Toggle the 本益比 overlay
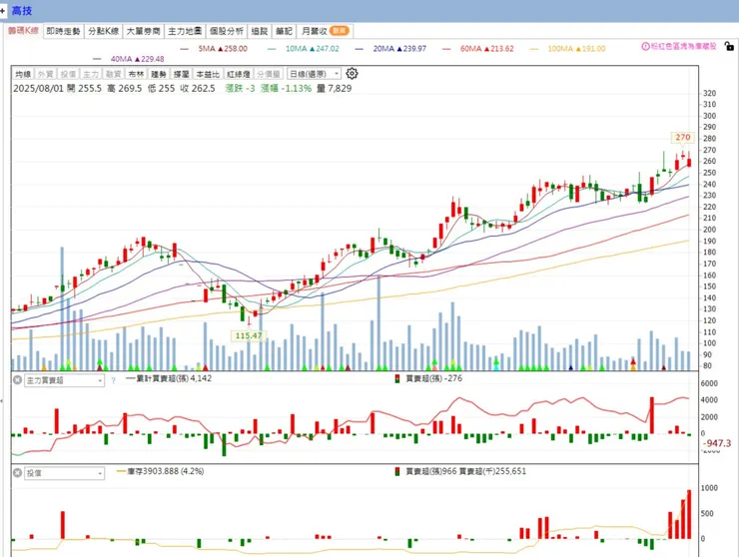739x557 pixels. (x=208, y=74)
